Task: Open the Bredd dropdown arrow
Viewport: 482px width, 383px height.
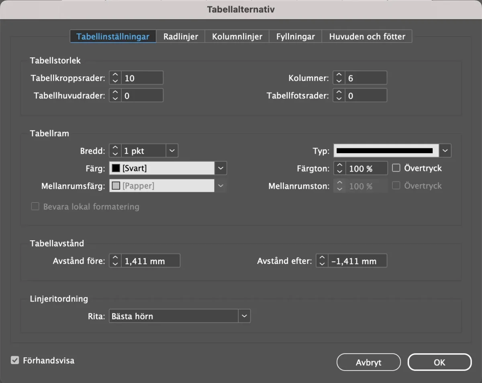Action: (x=172, y=151)
